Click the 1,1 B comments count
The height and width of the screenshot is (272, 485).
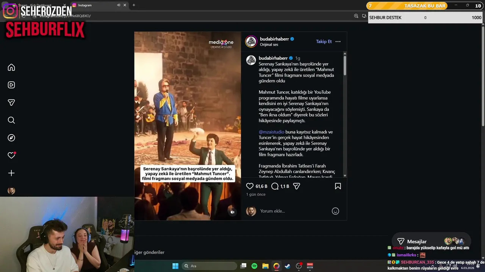[285, 186]
